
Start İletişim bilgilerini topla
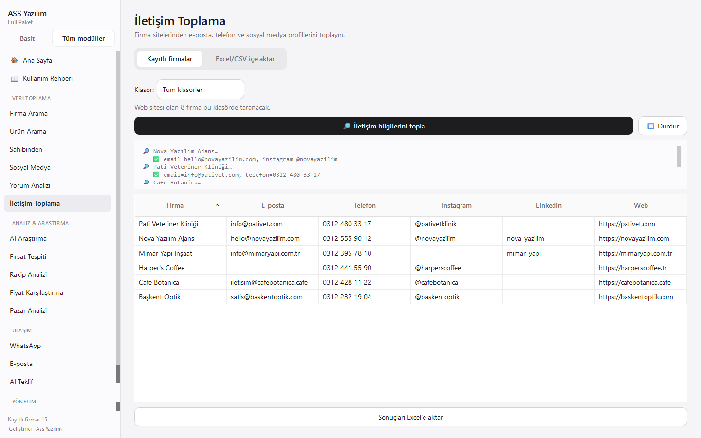(x=384, y=126)
